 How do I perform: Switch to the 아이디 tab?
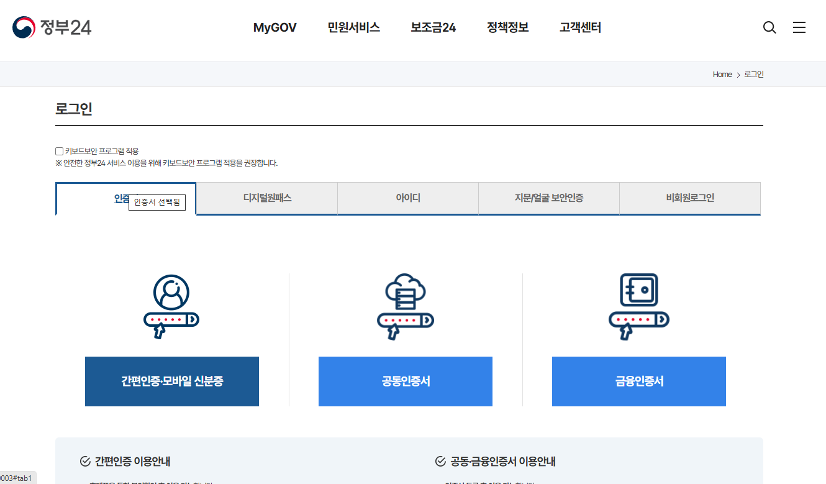(x=407, y=198)
